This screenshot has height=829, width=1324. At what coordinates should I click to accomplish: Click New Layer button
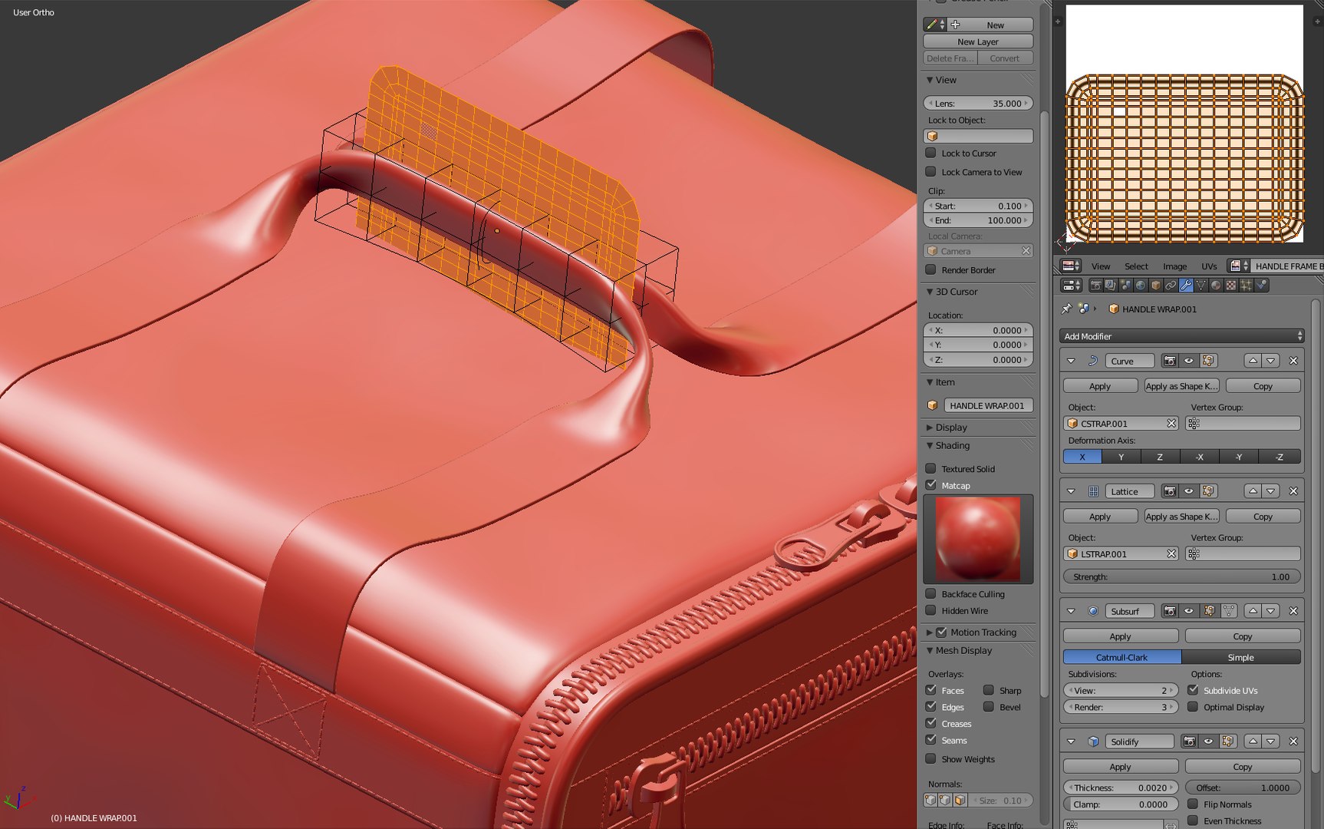(x=978, y=41)
